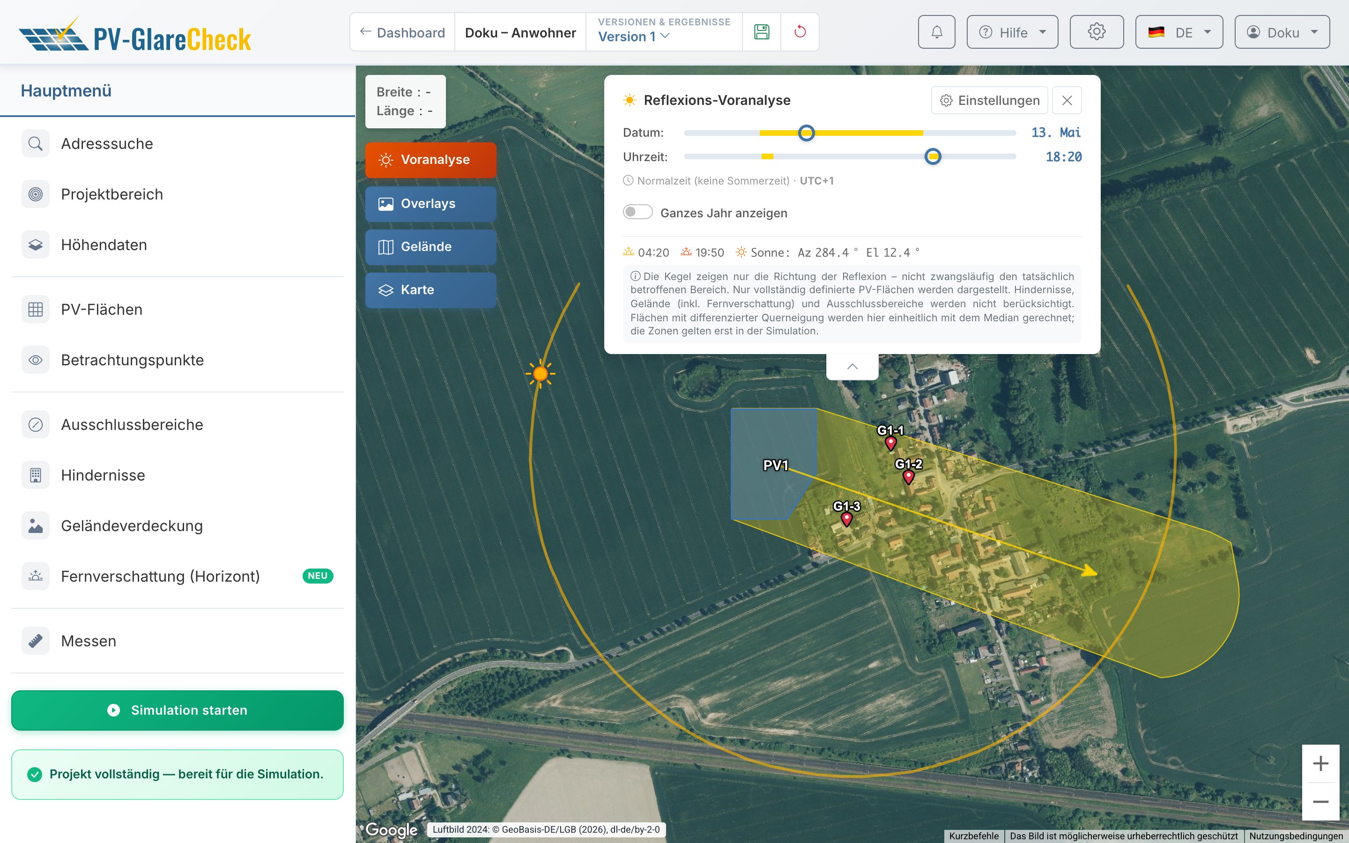
Task: Open Einstellungen in Voranalyse panel
Action: pos(989,100)
